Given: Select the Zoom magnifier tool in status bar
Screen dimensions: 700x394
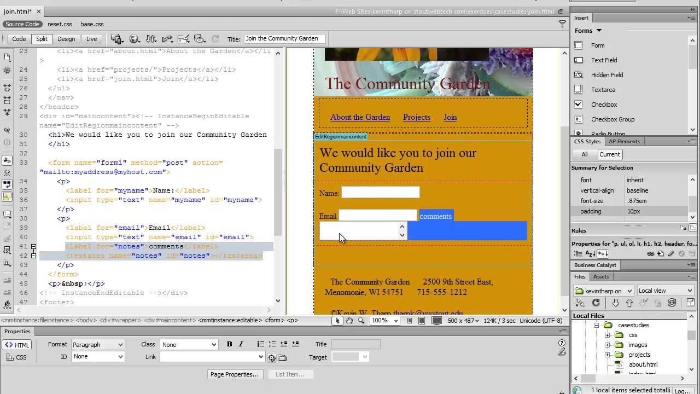Looking at the screenshot, I should click(x=361, y=320).
